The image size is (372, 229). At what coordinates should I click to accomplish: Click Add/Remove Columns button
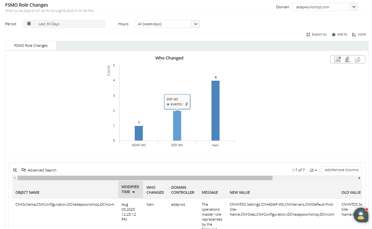click(x=341, y=170)
